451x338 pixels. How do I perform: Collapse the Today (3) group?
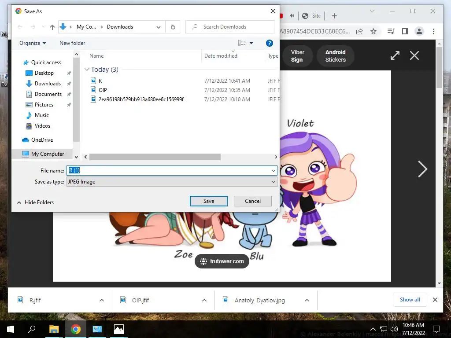(x=87, y=70)
